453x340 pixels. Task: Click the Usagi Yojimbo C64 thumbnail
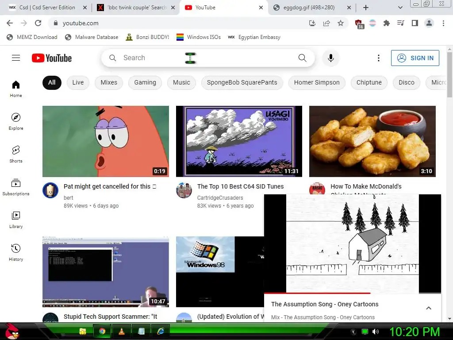(x=239, y=141)
